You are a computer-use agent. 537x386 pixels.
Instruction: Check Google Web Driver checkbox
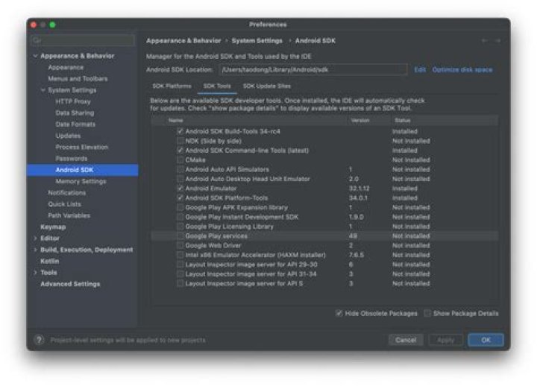[x=180, y=246]
